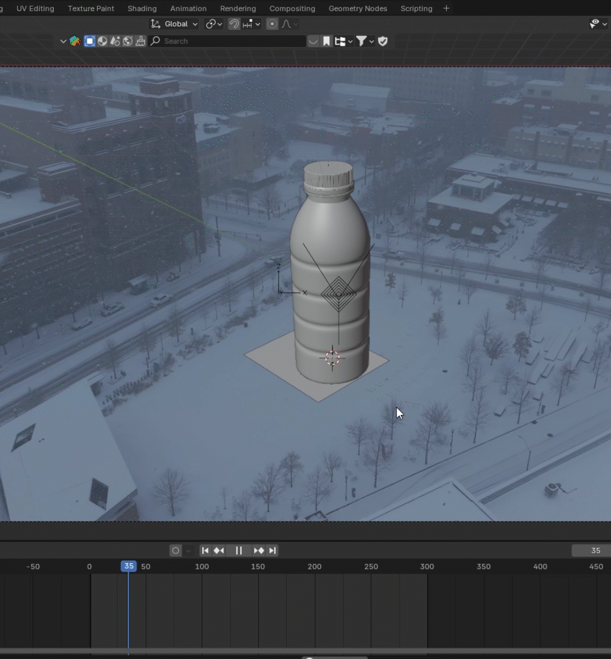
Task: Open the dropdown right of Search field
Action: tap(313, 41)
